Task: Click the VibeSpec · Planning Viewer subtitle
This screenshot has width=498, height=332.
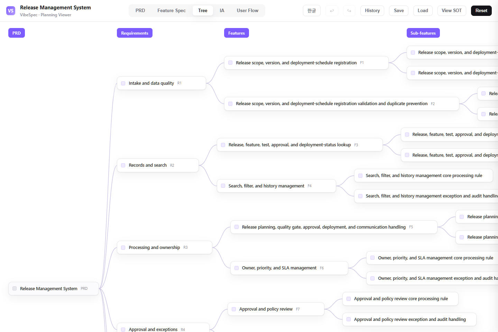Action: click(x=46, y=15)
